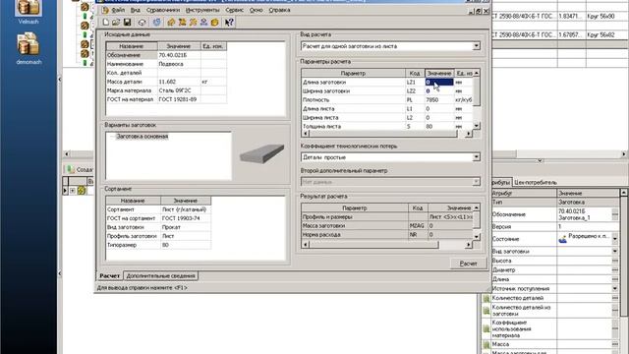Open Коэффициент технологических потерь dropdown

pos(476,157)
